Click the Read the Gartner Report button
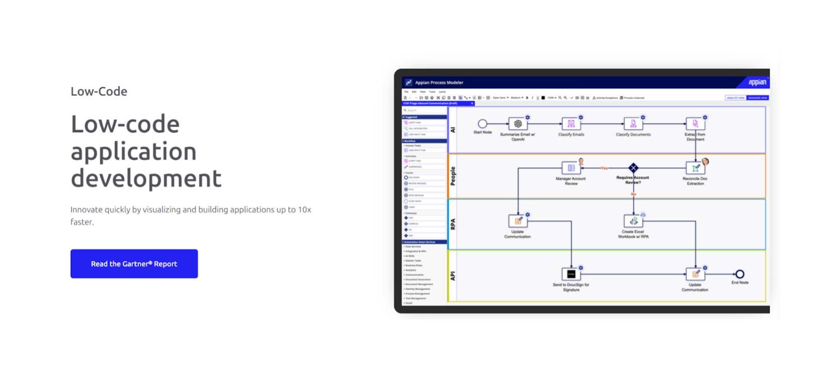 click(134, 264)
